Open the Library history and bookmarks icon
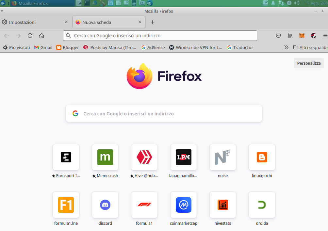 (x=290, y=36)
